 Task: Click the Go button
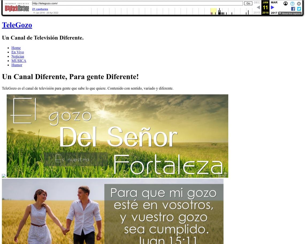click(248, 3)
